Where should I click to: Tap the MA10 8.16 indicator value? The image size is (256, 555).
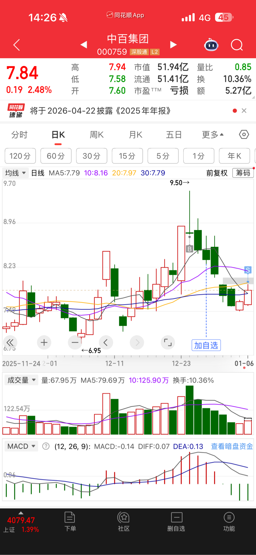[96, 173]
